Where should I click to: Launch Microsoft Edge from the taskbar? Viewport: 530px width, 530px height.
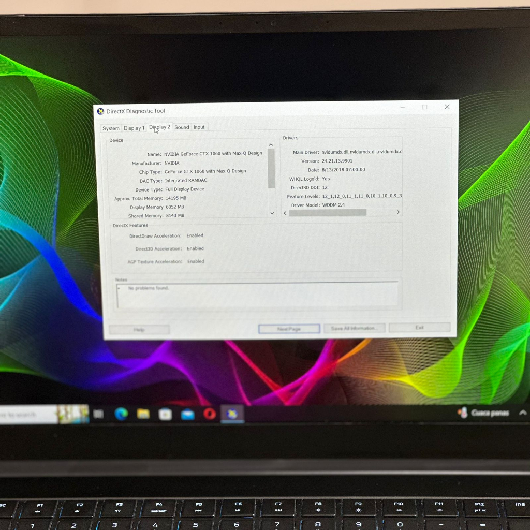pos(121,414)
